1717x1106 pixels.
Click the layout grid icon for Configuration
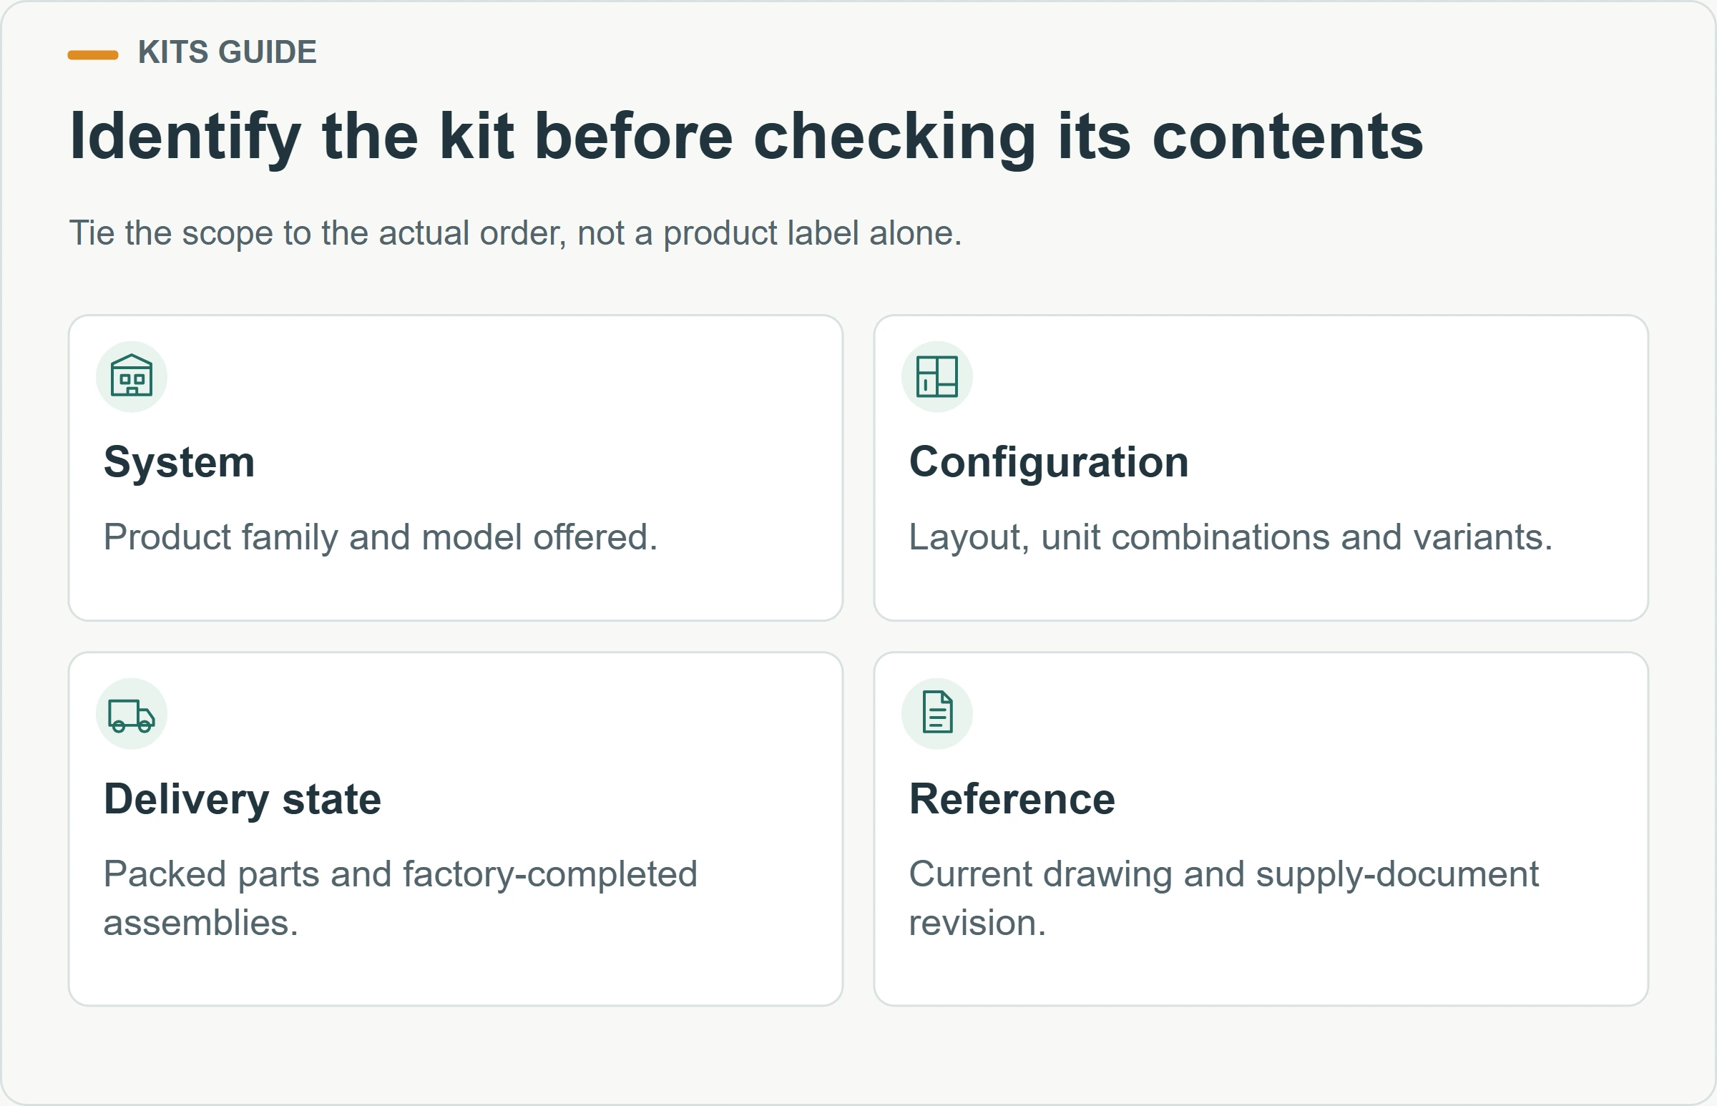pos(937,376)
